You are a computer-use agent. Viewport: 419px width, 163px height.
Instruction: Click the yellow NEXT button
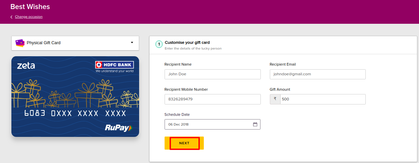[184, 143]
